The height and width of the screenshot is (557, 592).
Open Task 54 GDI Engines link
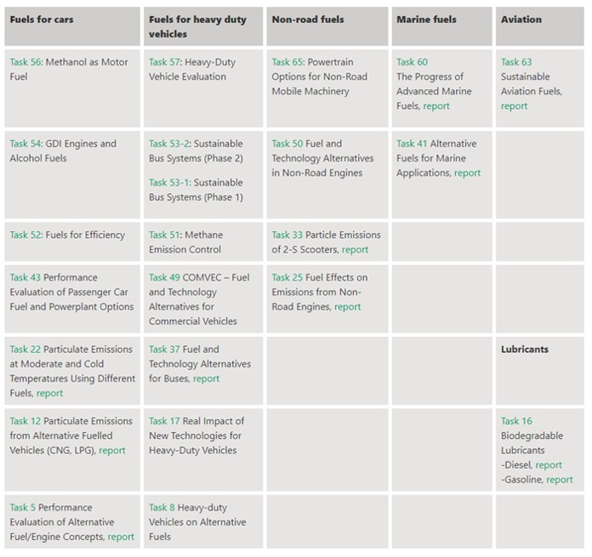26,144
